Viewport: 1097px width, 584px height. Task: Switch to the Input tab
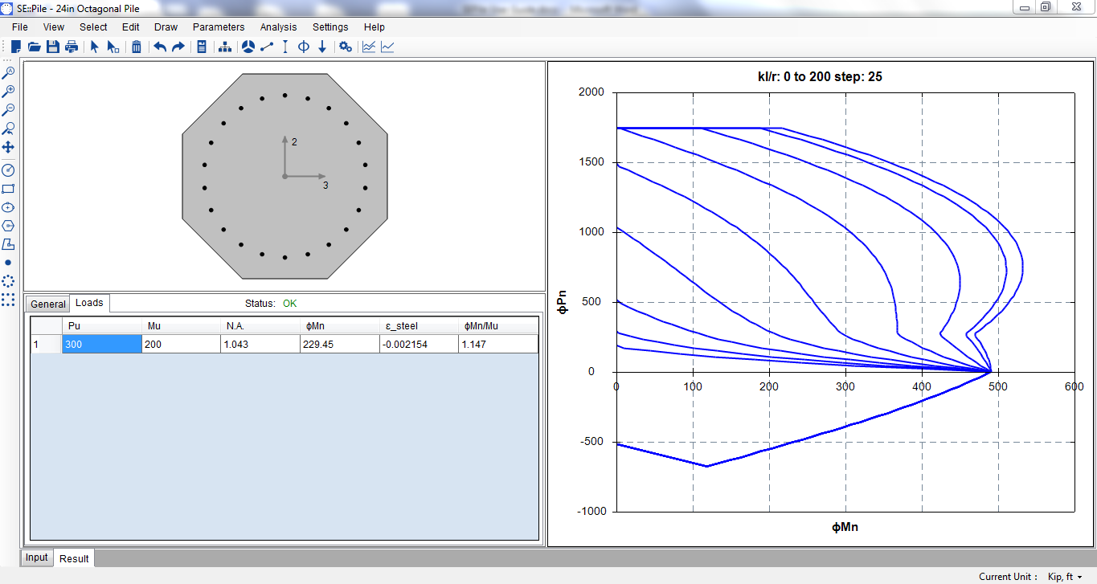click(x=36, y=557)
